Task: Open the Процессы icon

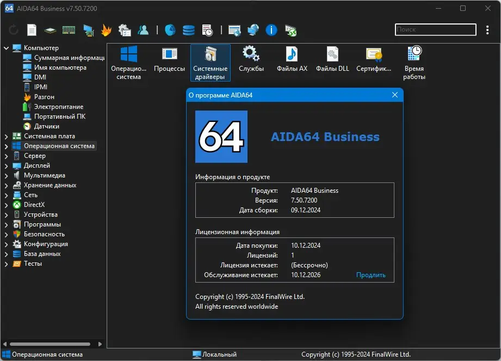Action: (x=170, y=59)
